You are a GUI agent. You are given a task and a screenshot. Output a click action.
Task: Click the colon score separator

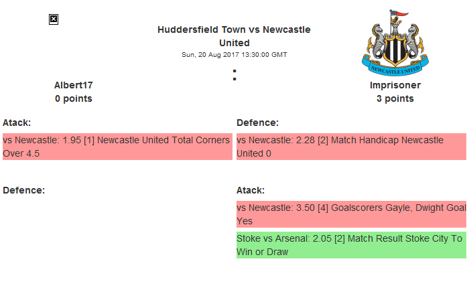coord(234,75)
